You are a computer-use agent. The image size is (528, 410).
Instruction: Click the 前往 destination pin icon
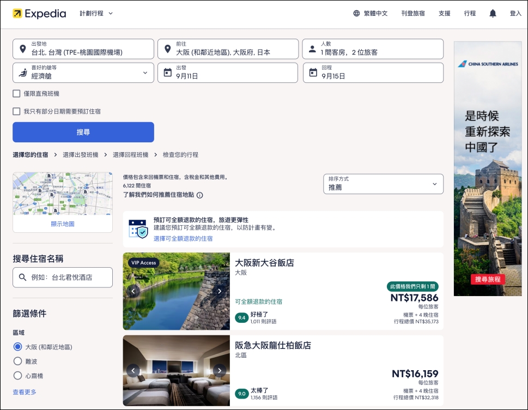[167, 49]
